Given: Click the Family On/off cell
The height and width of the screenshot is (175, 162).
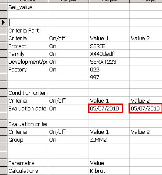Looking at the screenshot, I should [x=68, y=54].
